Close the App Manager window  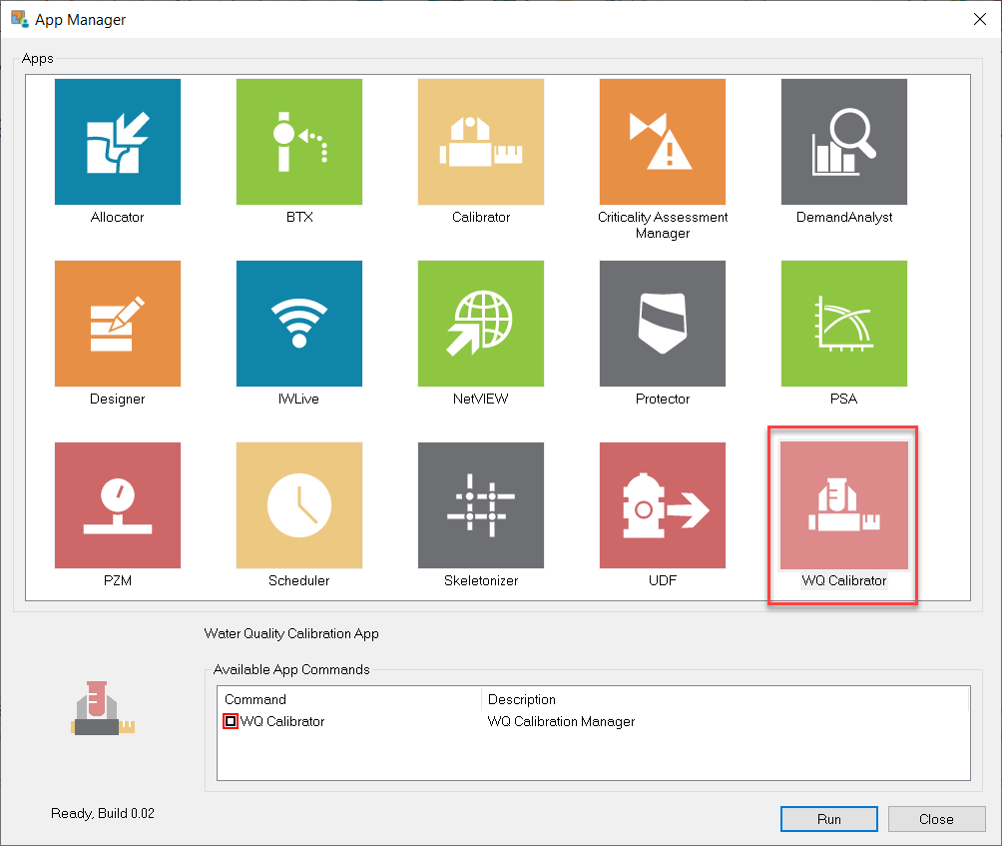coord(980,19)
